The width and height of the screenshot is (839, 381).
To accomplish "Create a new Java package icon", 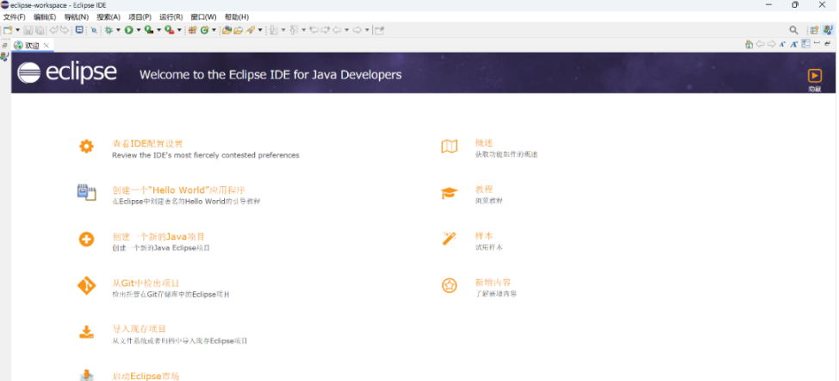I will point(193,30).
